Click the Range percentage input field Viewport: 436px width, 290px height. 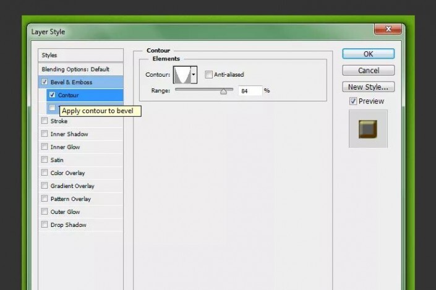(249, 90)
